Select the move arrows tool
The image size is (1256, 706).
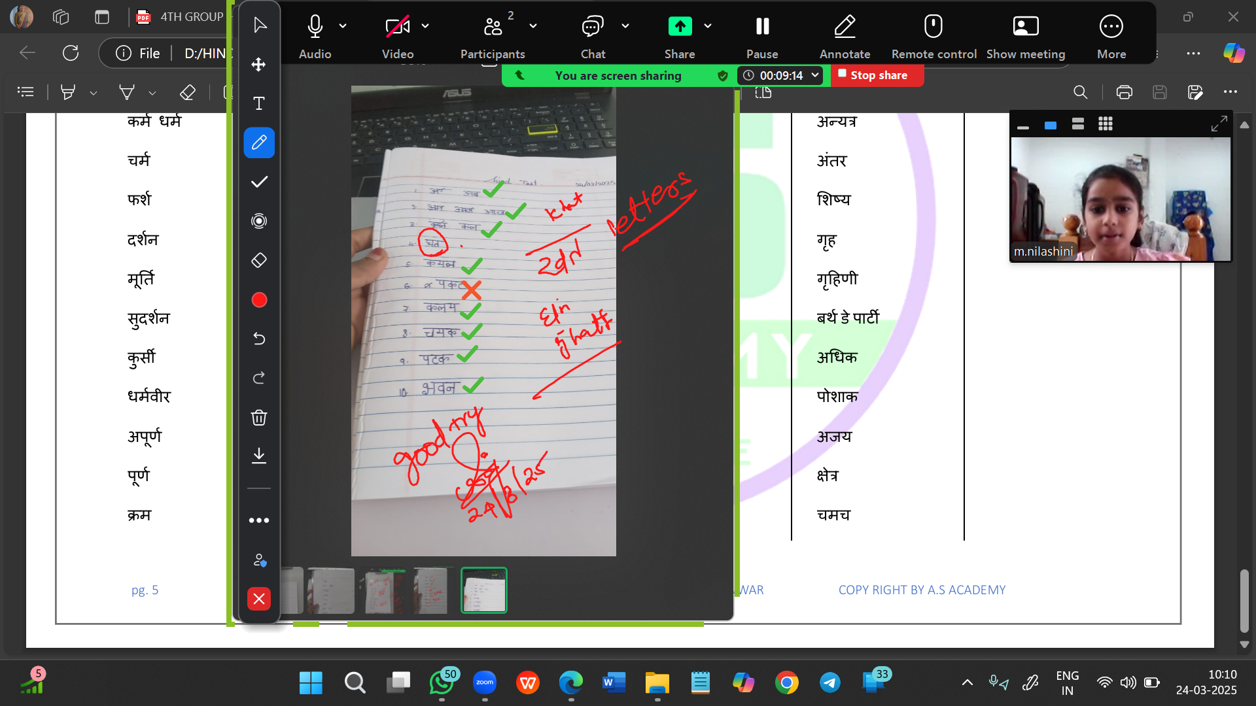(x=259, y=64)
